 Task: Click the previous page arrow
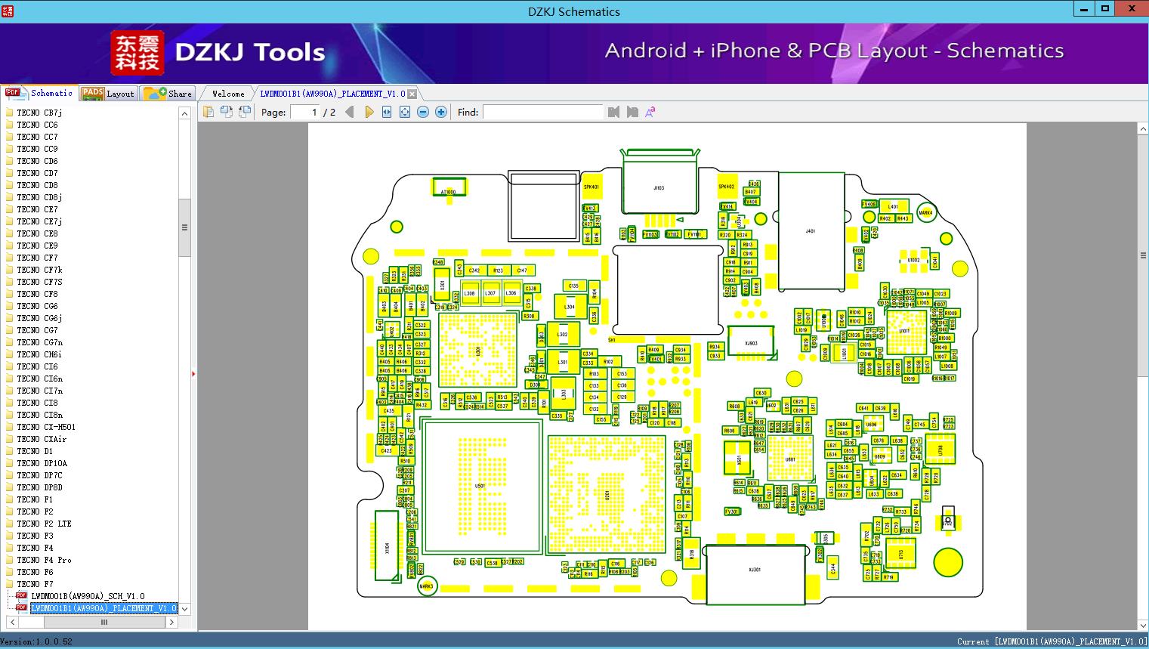349,112
